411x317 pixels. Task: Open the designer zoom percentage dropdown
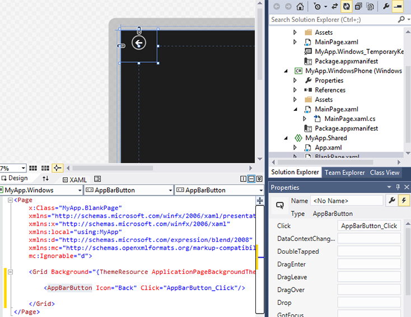click(24, 168)
